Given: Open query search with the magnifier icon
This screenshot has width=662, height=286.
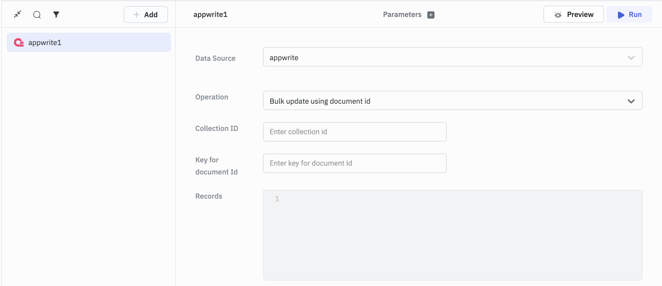Looking at the screenshot, I should 37,15.
